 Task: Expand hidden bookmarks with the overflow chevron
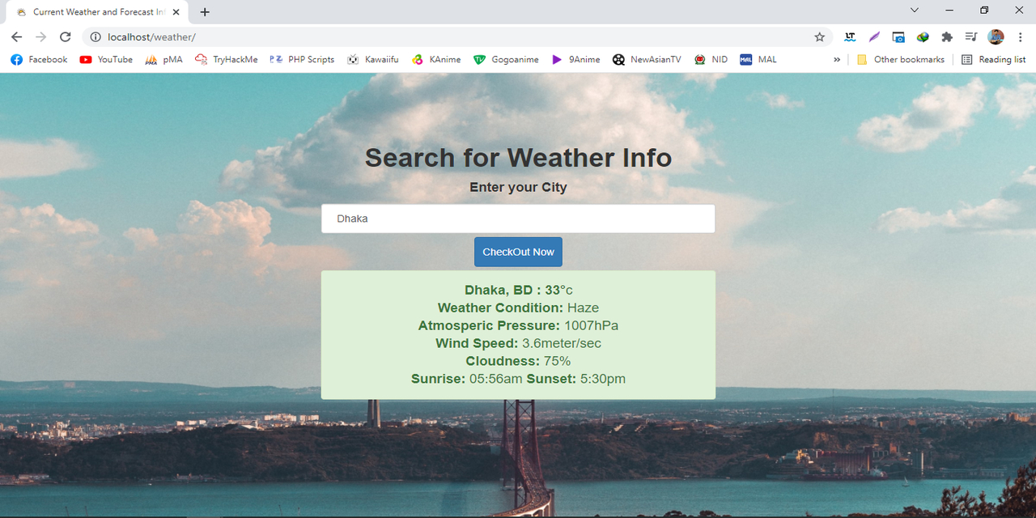pos(837,59)
